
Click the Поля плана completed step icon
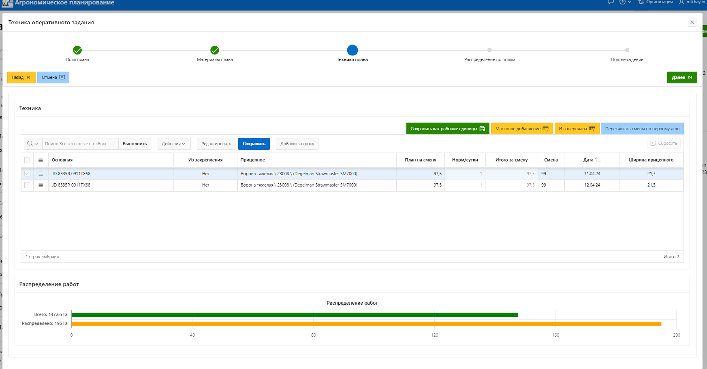[x=77, y=50]
